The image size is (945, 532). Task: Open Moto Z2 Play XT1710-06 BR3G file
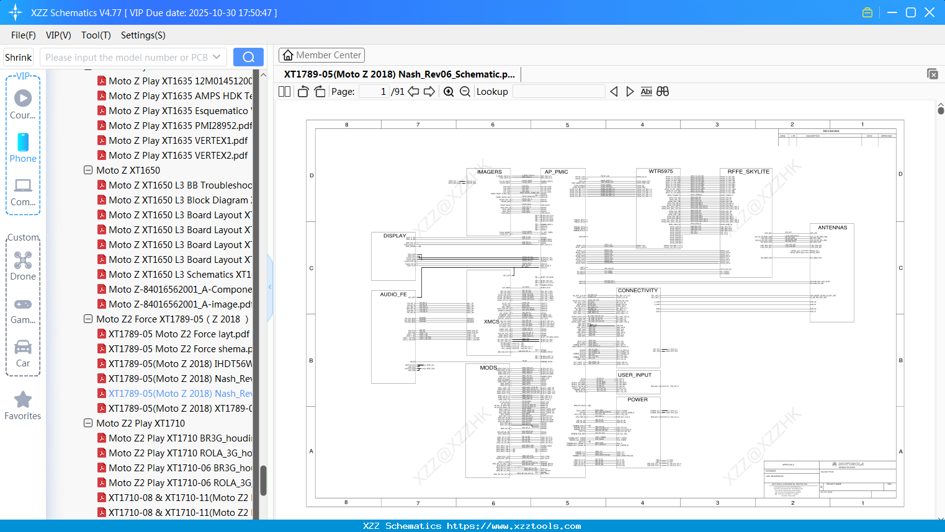(180, 468)
